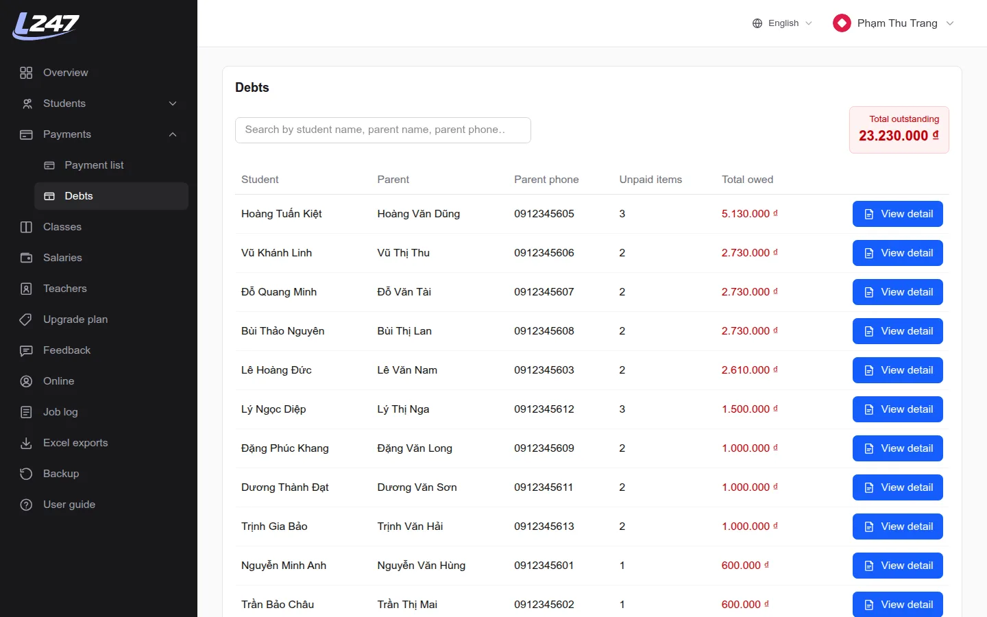View detail for Đặng Phúc Khang
The width and height of the screenshot is (987, 617).
coord(898,448)
